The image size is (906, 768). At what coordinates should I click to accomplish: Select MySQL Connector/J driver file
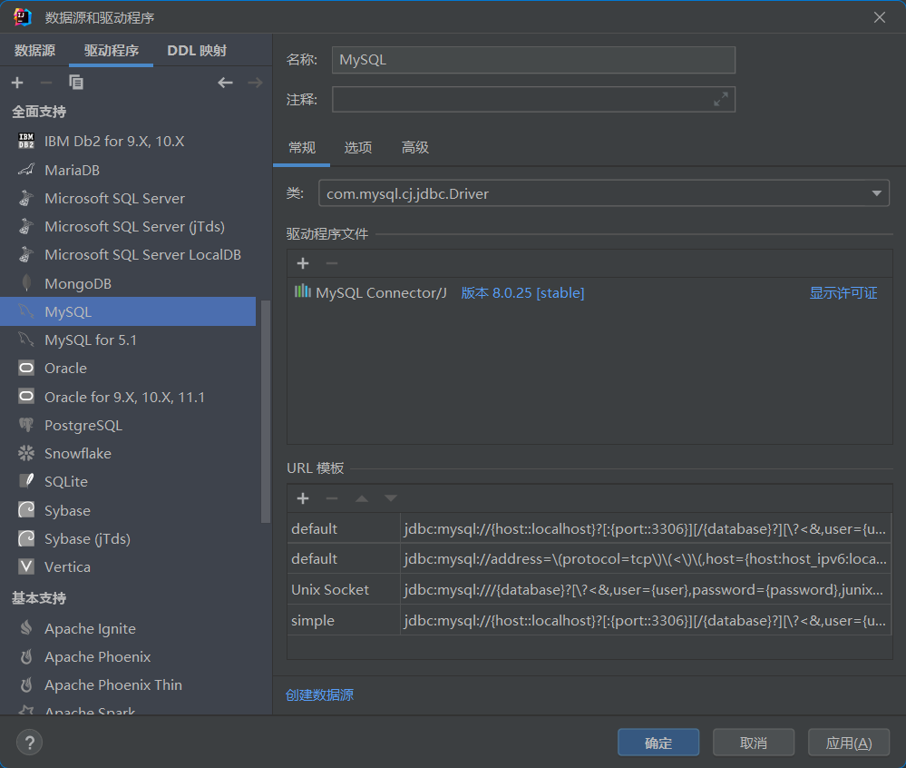pos(381,293)
